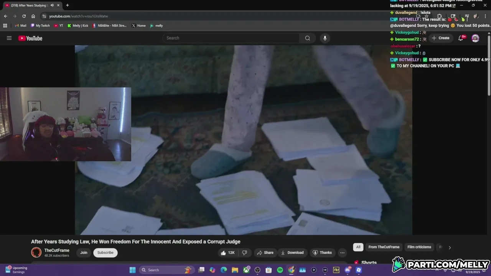View site information icon in address bar
Viewport: 491px width, 276px height.
[44, 16]
